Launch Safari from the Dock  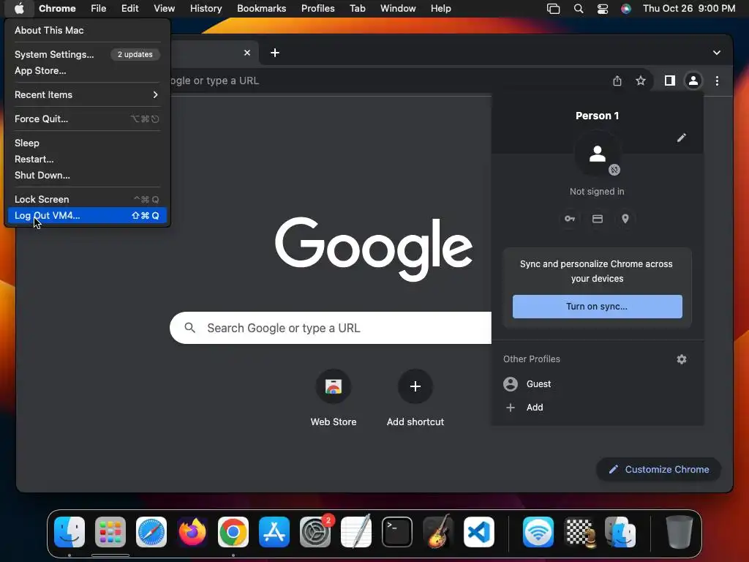pos(151,532)
